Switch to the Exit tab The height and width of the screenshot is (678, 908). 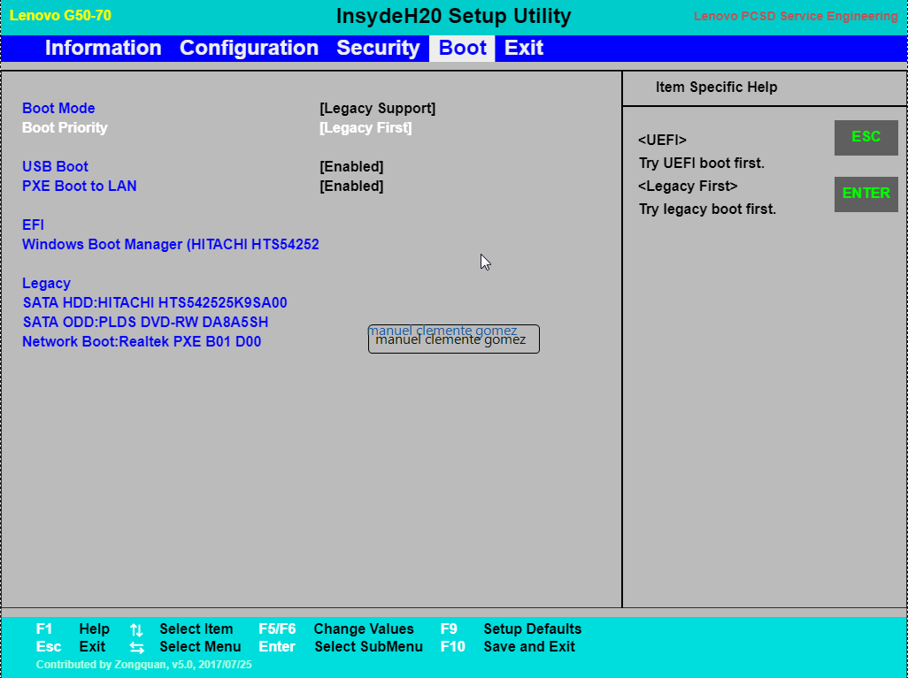[523, 48]
